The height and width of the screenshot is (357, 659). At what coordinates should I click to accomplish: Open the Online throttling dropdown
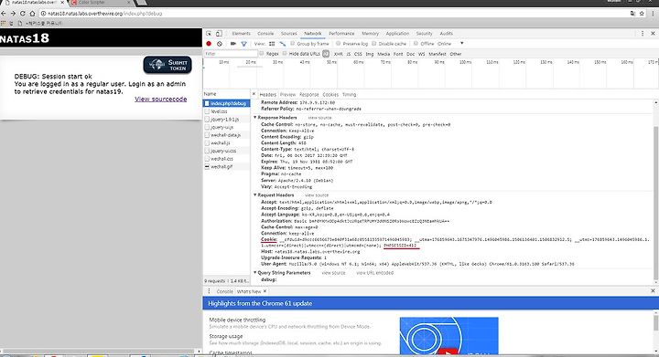click(x=450, y=44)
